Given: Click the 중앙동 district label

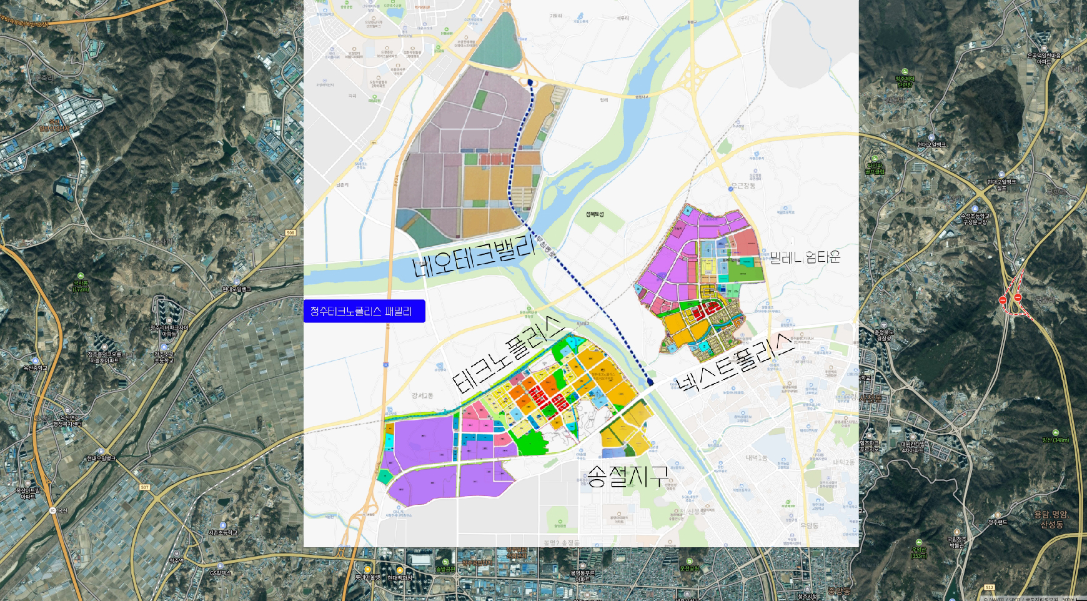Looking at the screenshot, I should [x=839, y=590].
